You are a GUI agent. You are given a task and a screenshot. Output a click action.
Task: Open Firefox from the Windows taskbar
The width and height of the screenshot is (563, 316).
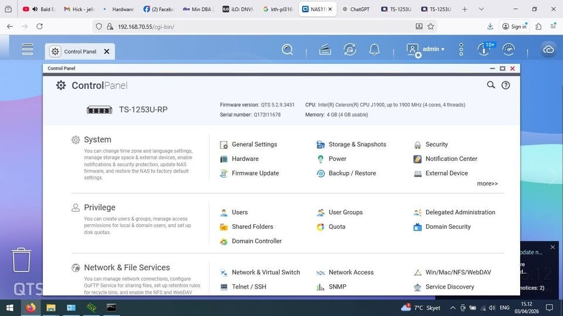tap(30, 307)
